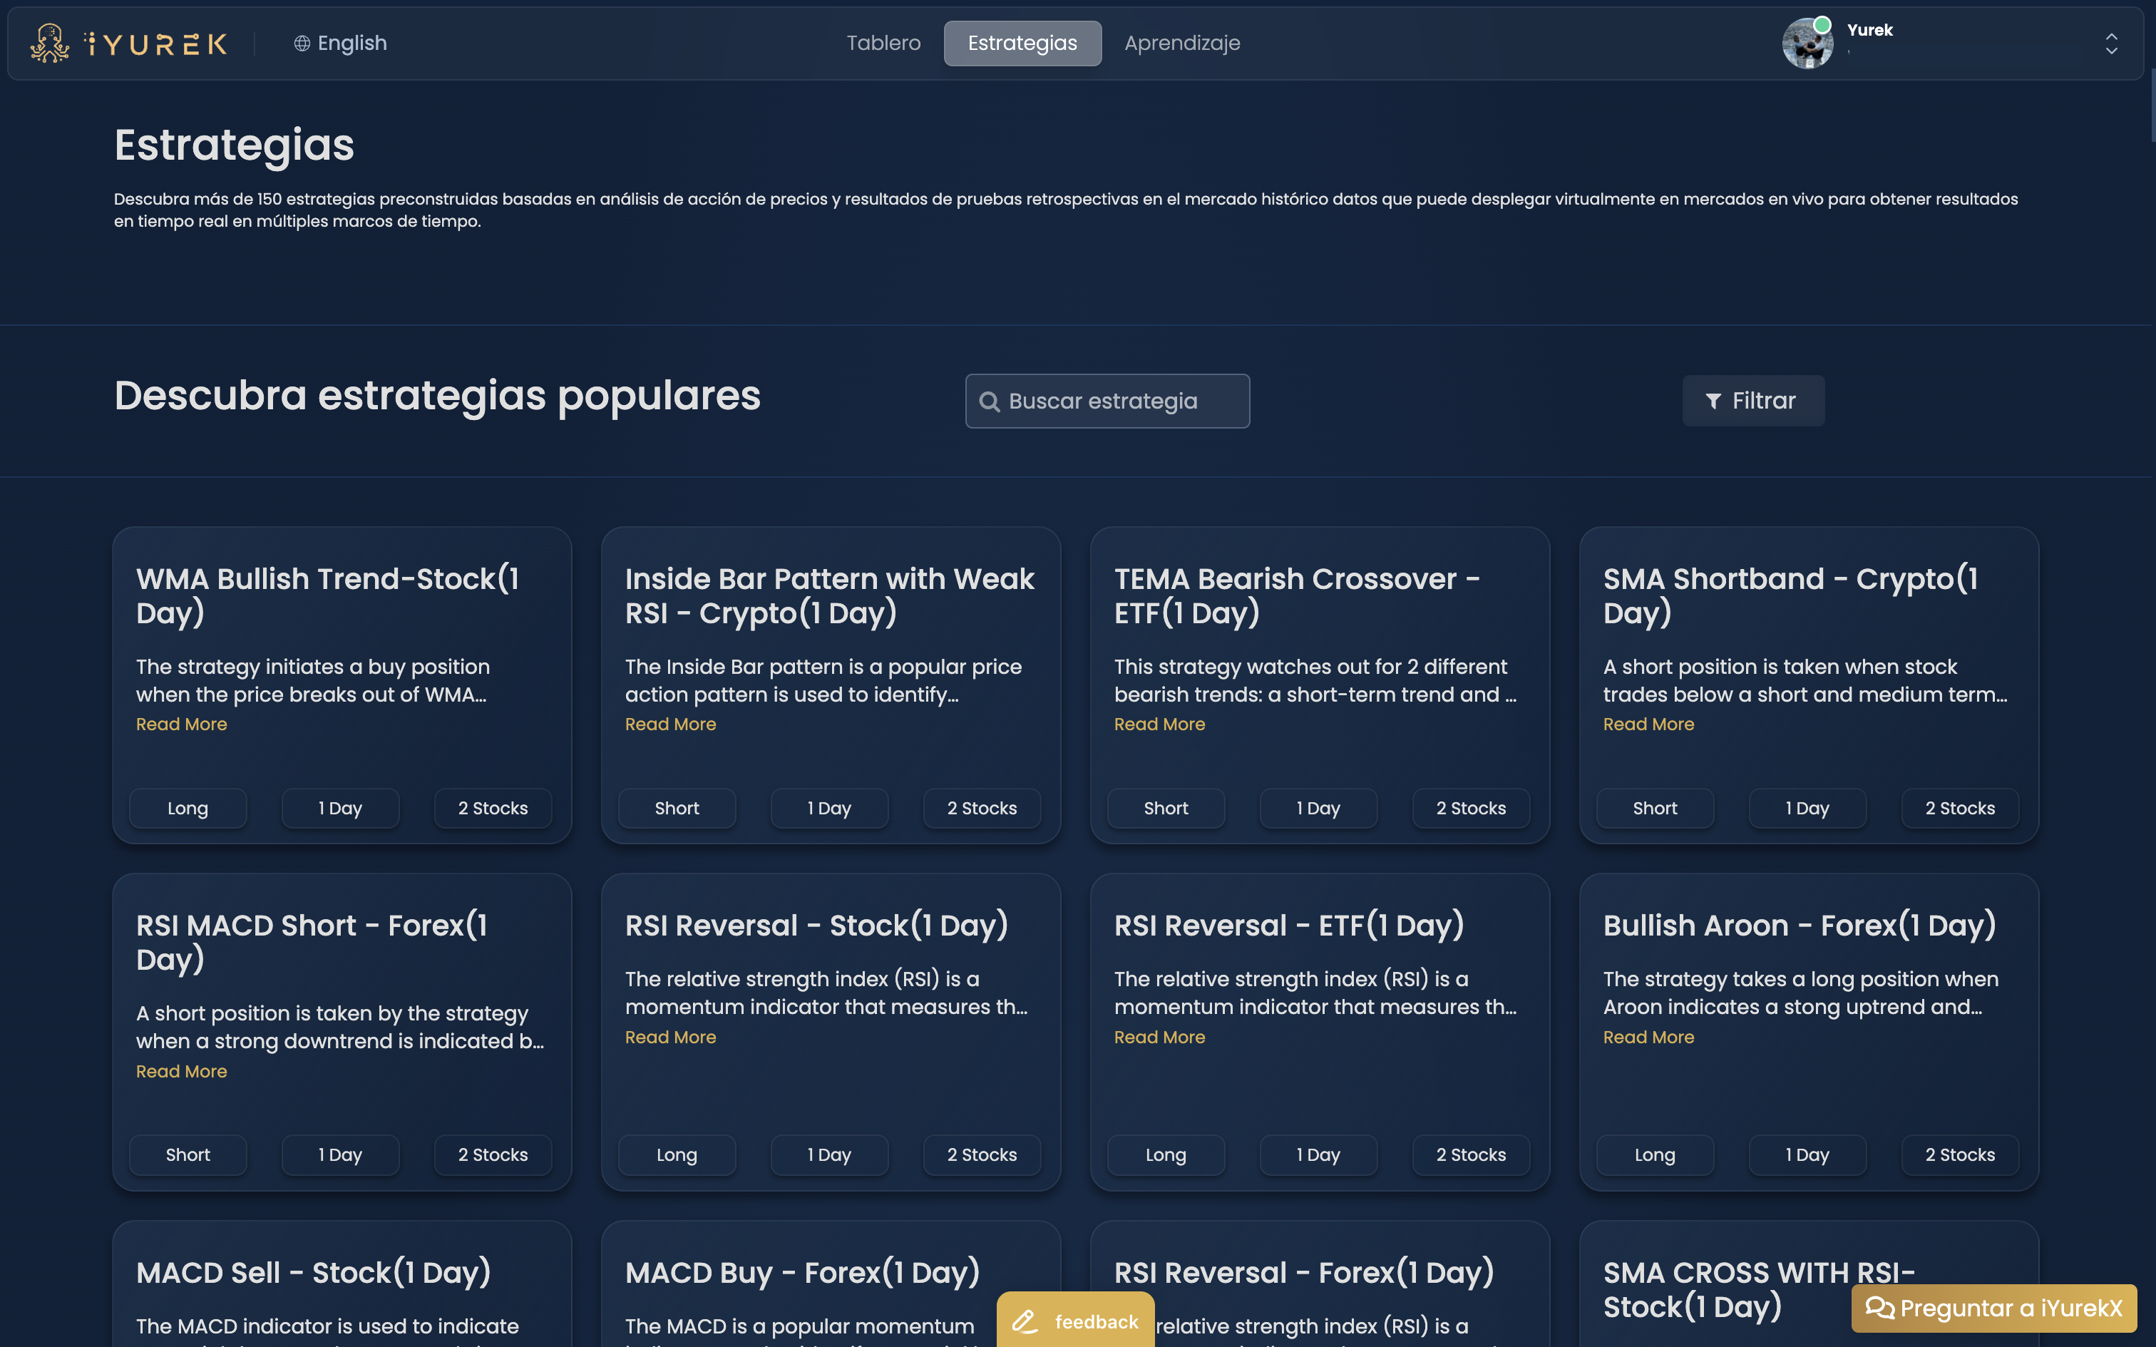Open the English language selector
The image size is (2156, 1347).
tap(340, 43)
